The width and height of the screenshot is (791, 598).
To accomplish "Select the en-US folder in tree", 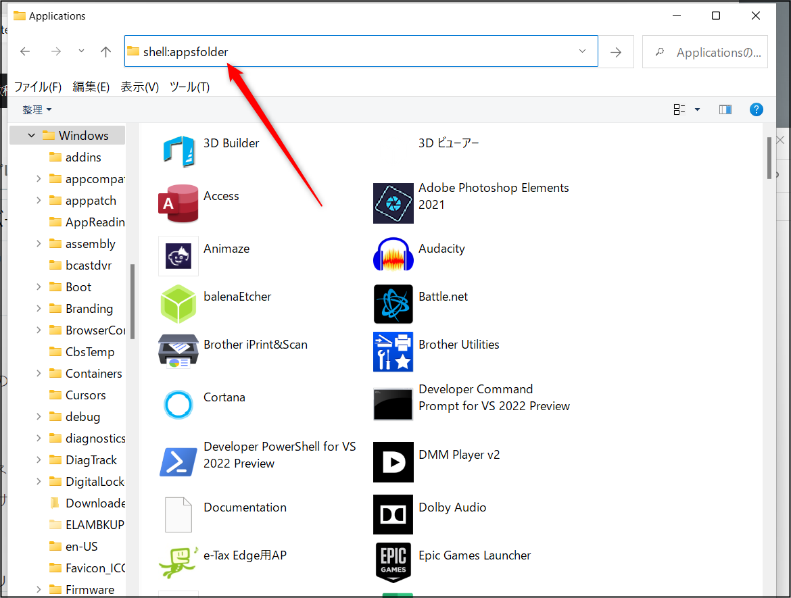I will coord(74,546).
